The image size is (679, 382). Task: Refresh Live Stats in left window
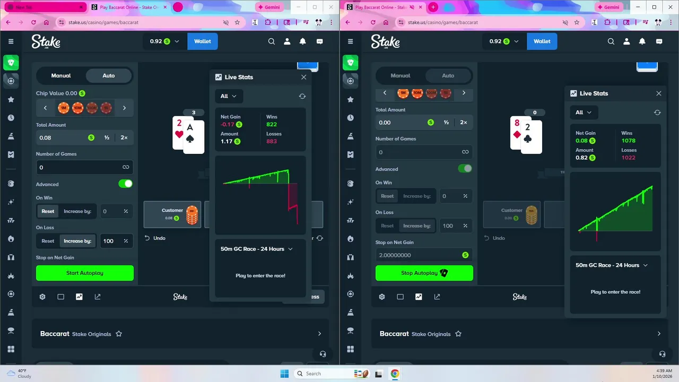[302, 96]
